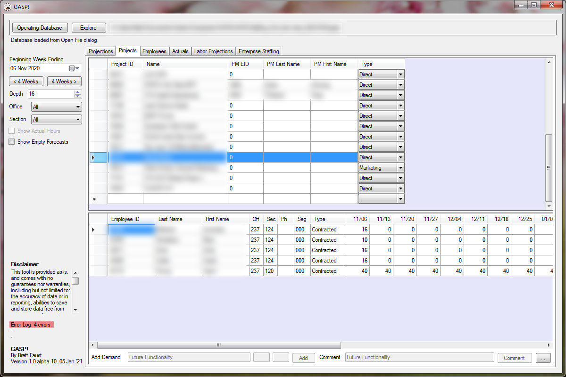Click the Operating Database button

click(40, 28)
